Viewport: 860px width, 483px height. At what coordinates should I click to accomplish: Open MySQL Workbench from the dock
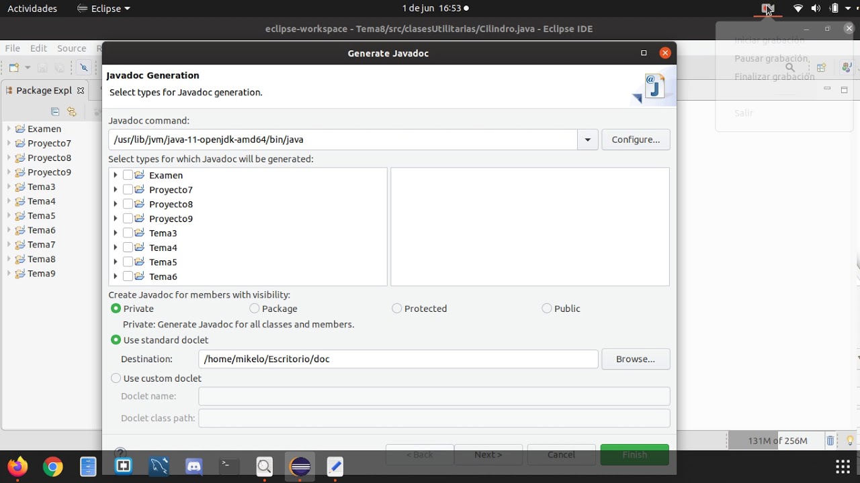tap(159, 466)
